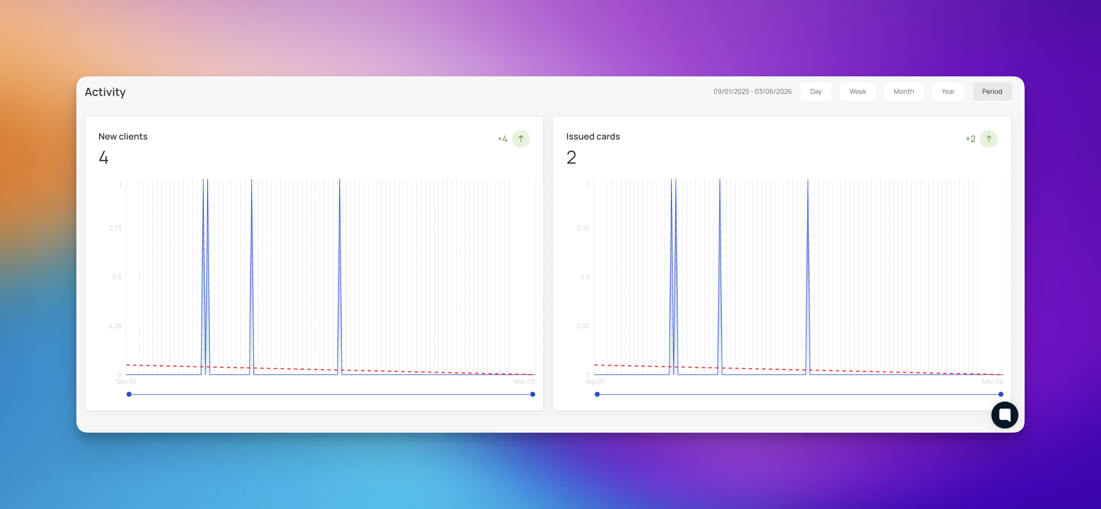Select the Period range button
This screenshot has width=1101, height=509.
(992, 91)
